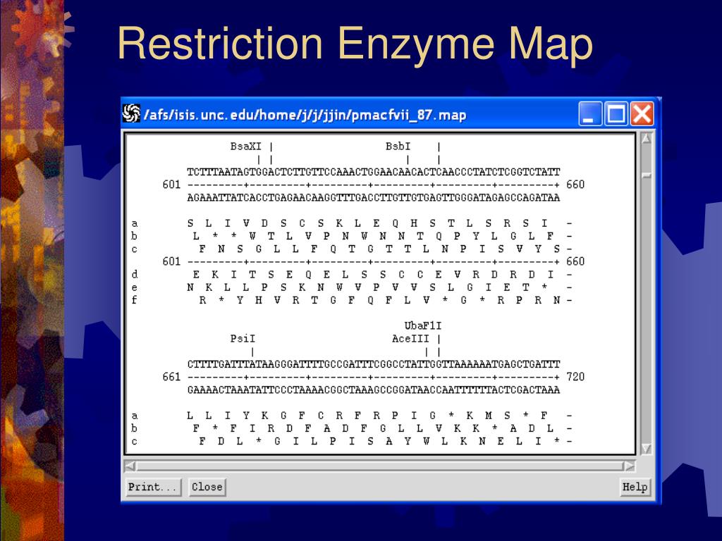This screenshot has height=541, width=722.
Task: Click the UbaF1I enzyme label
Action: pos(423,326)
